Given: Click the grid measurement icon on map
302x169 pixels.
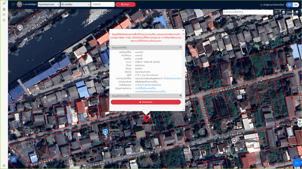Looking at the screenshot, I should pyautogui.click(x=290, y=12).
